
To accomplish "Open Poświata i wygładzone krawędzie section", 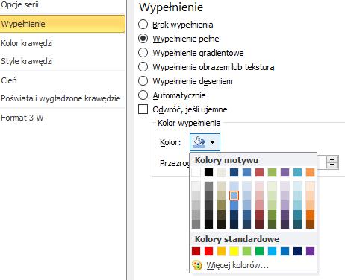I will click(60, 98).
